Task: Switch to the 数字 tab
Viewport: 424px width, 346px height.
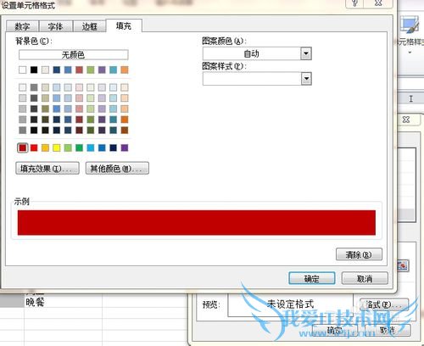Action: (22, 26)
